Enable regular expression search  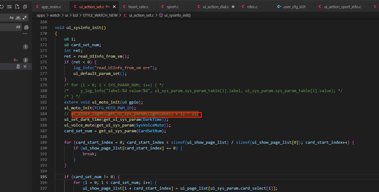pos(25,18)
